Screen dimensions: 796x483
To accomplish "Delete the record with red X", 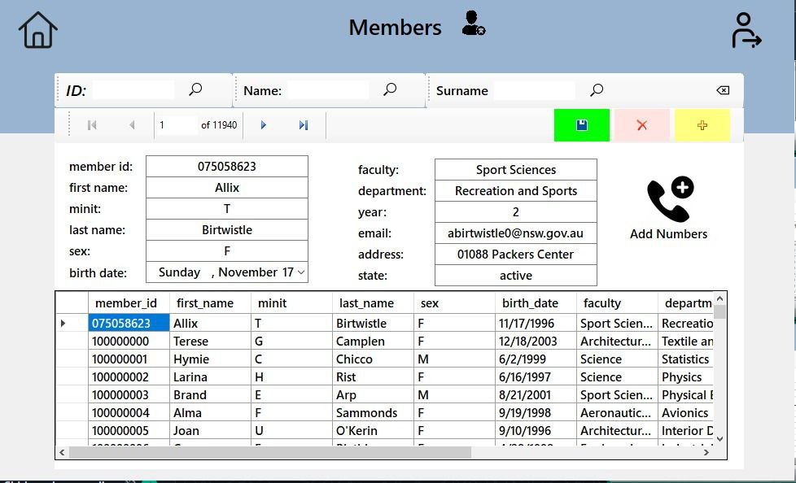I will coord(641,125).
